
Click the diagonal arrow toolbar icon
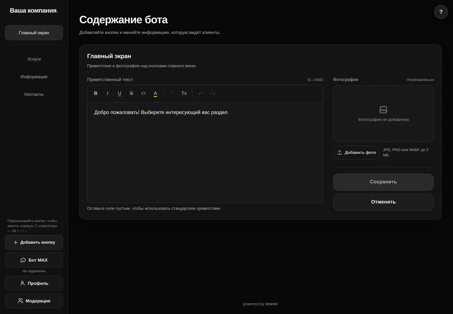(x=172, y=93)
